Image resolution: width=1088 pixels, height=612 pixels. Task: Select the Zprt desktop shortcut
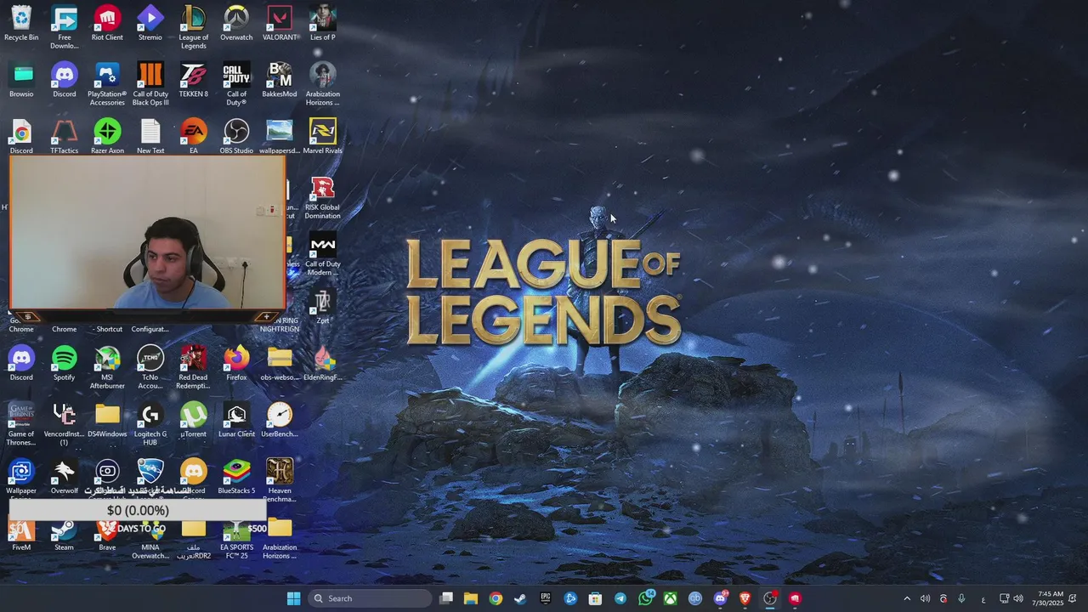pos(322,306)
